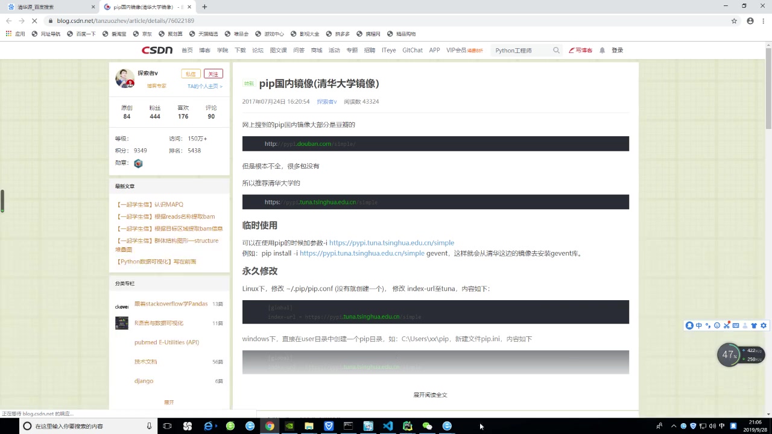Bookmark this page with the star icon
Image resolution: width=772 pixels, height=434 pixels.
[734, 20]
